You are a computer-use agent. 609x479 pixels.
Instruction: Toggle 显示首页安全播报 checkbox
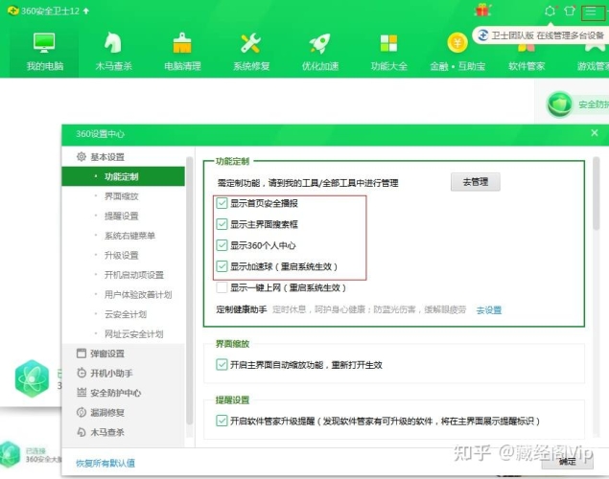pyautogui.click(x=222, y=203)
